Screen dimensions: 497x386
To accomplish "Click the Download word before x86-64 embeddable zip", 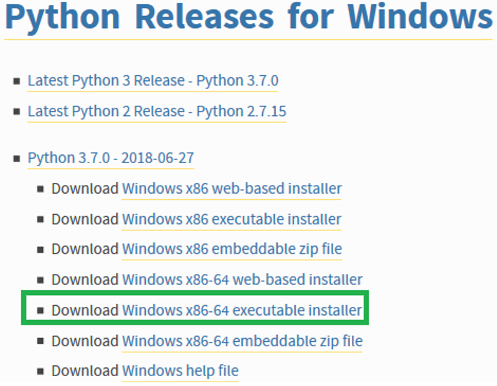I will (85, 341).
